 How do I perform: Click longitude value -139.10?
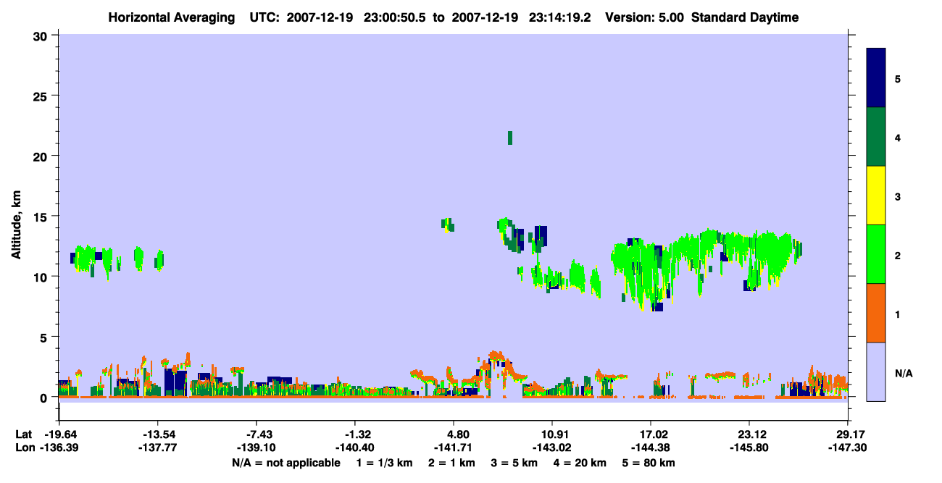coord(257,448)
